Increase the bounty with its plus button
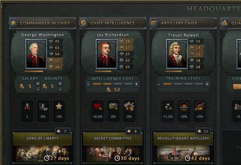The image size is (241, 165). (60, 84)
